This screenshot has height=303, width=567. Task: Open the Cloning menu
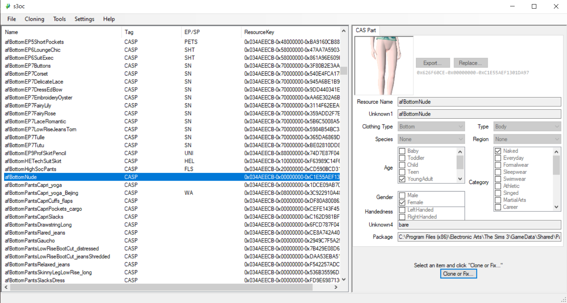(34, 19)
